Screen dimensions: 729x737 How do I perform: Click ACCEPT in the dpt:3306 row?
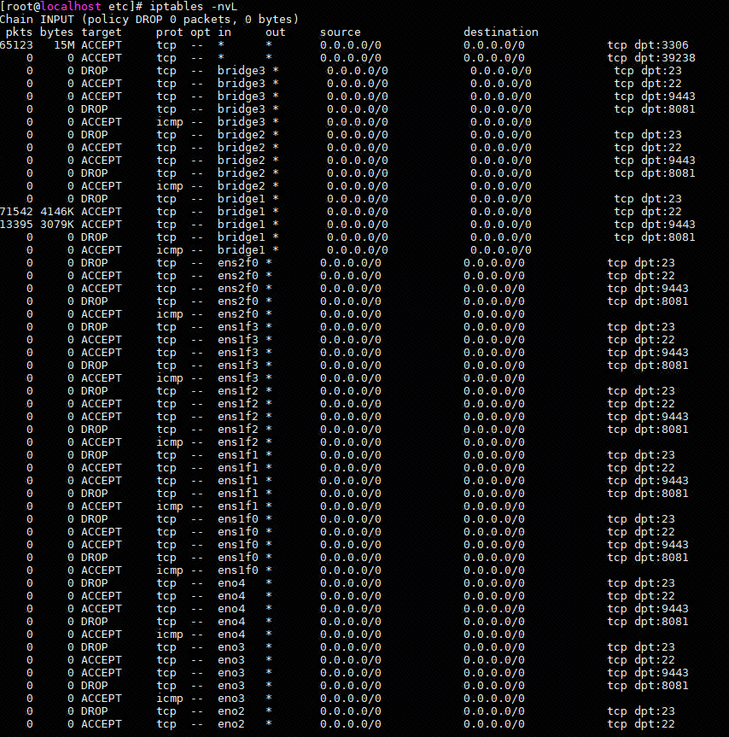click(101, 45)
